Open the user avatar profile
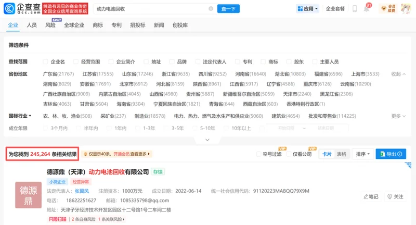The image size is (416, 225). [406, 8]
